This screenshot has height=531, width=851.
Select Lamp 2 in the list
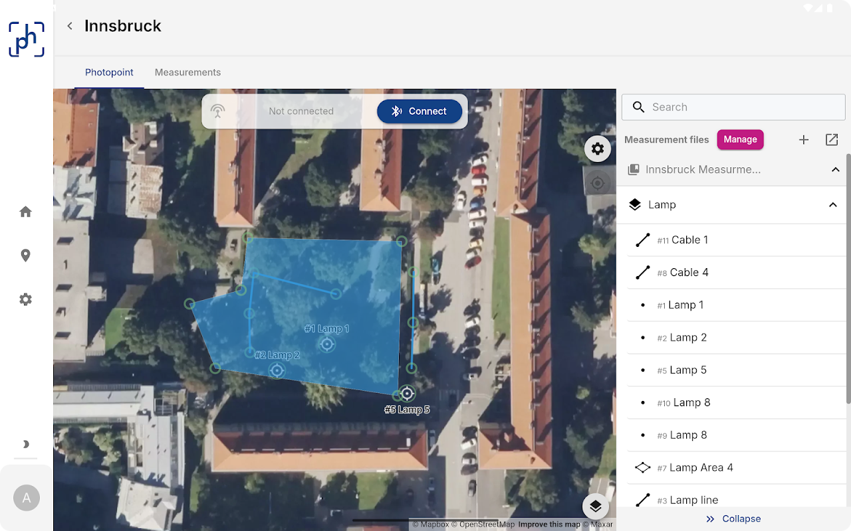736,337
